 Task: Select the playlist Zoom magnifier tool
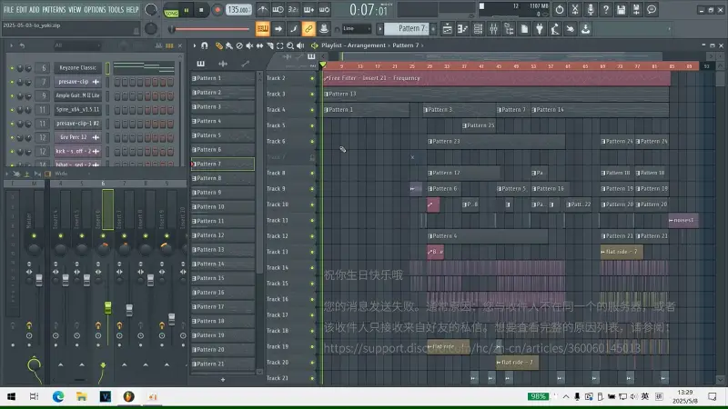coord(290,45)
